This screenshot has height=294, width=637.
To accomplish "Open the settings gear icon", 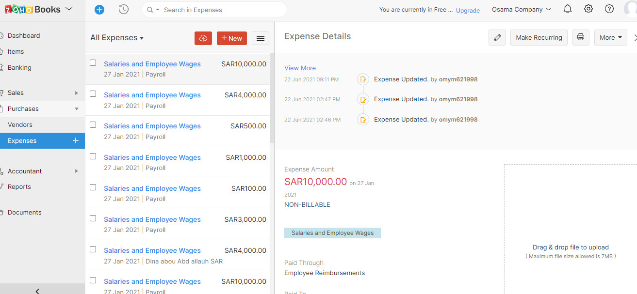I will click(x=588, y=9).
